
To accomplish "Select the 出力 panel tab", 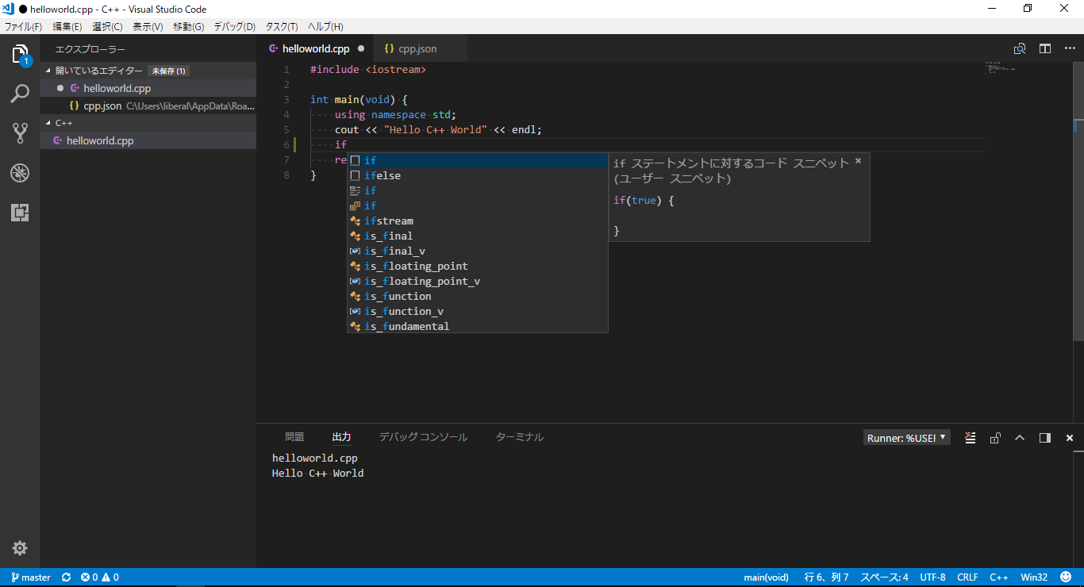I will [x=341, y=437].
